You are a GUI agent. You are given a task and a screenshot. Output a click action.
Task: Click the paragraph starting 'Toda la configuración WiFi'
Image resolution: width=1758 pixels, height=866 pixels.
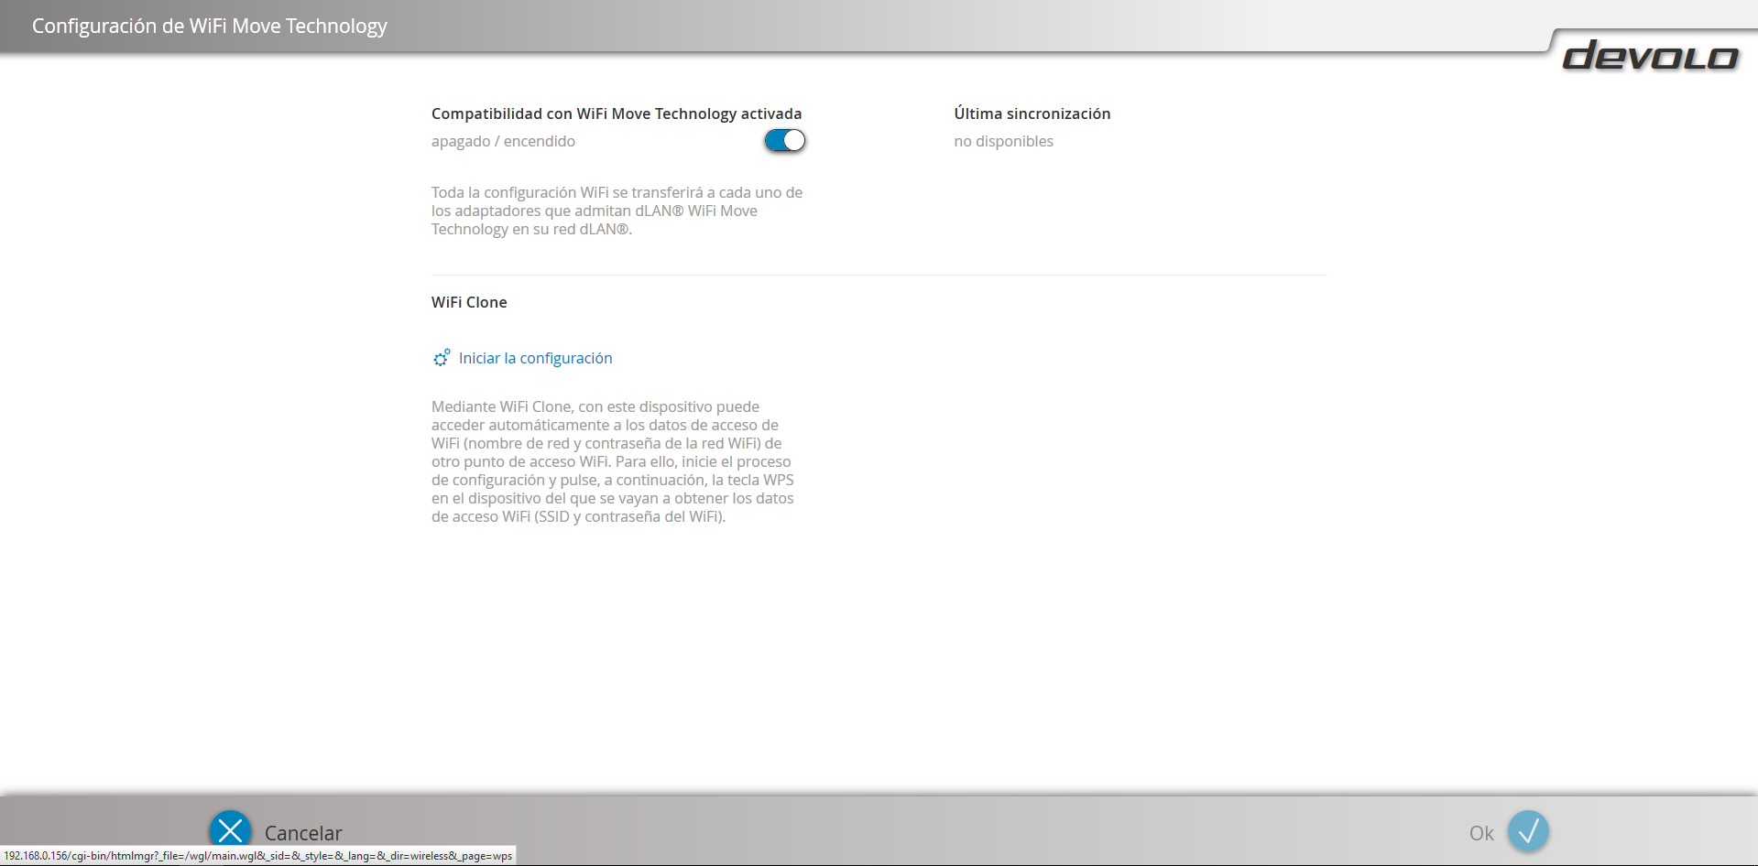[x=617, y=211]
